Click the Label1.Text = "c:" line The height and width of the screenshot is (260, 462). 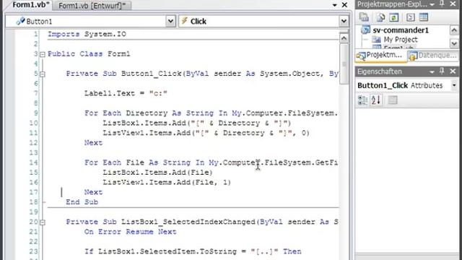tap(126, 93)
